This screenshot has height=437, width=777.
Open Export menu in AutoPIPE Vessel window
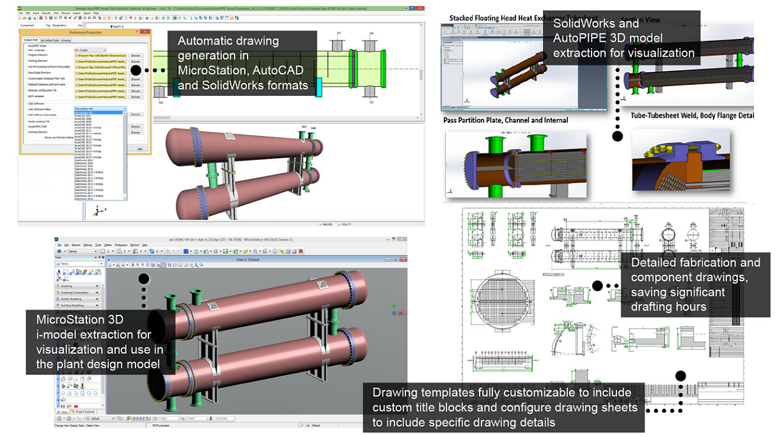click(x=87, y=13)
